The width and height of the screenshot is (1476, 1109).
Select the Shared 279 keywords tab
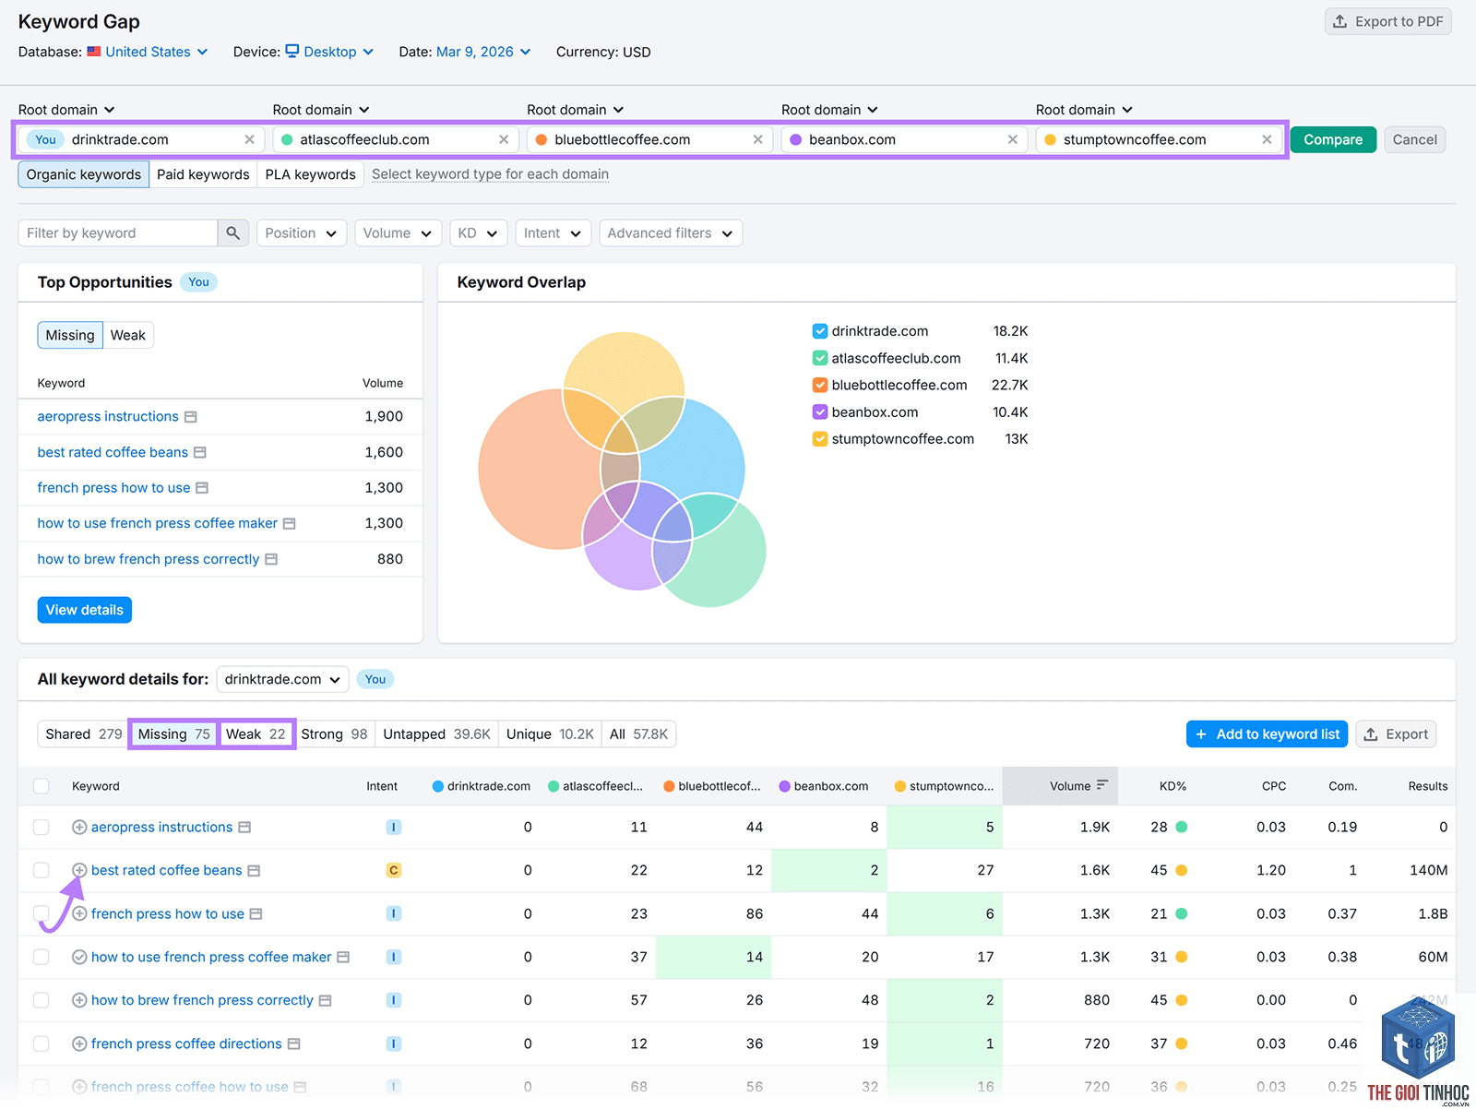(84, 734)
